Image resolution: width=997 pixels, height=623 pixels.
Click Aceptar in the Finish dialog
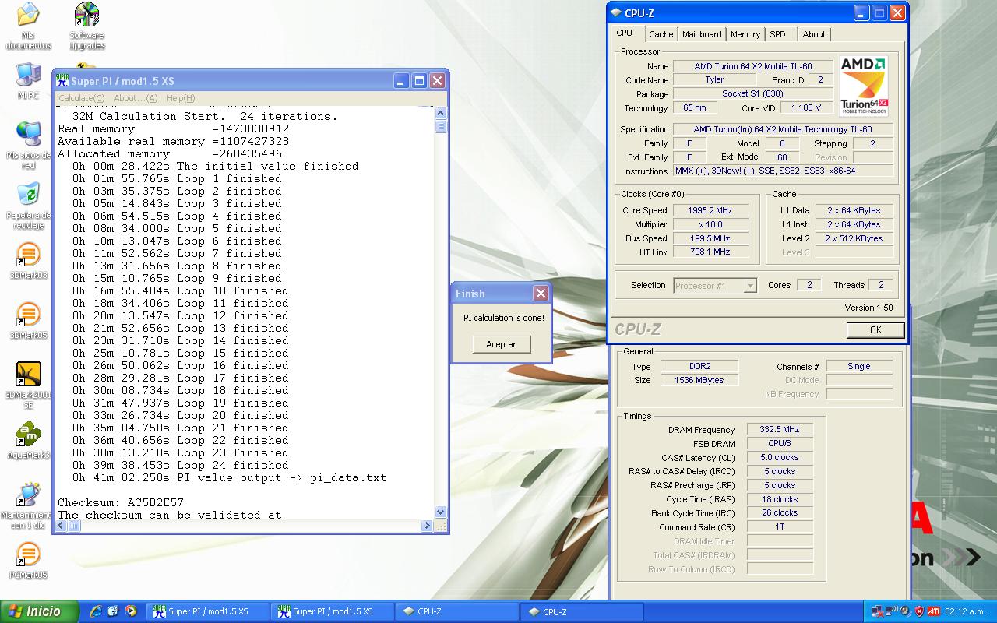point(501,344)
